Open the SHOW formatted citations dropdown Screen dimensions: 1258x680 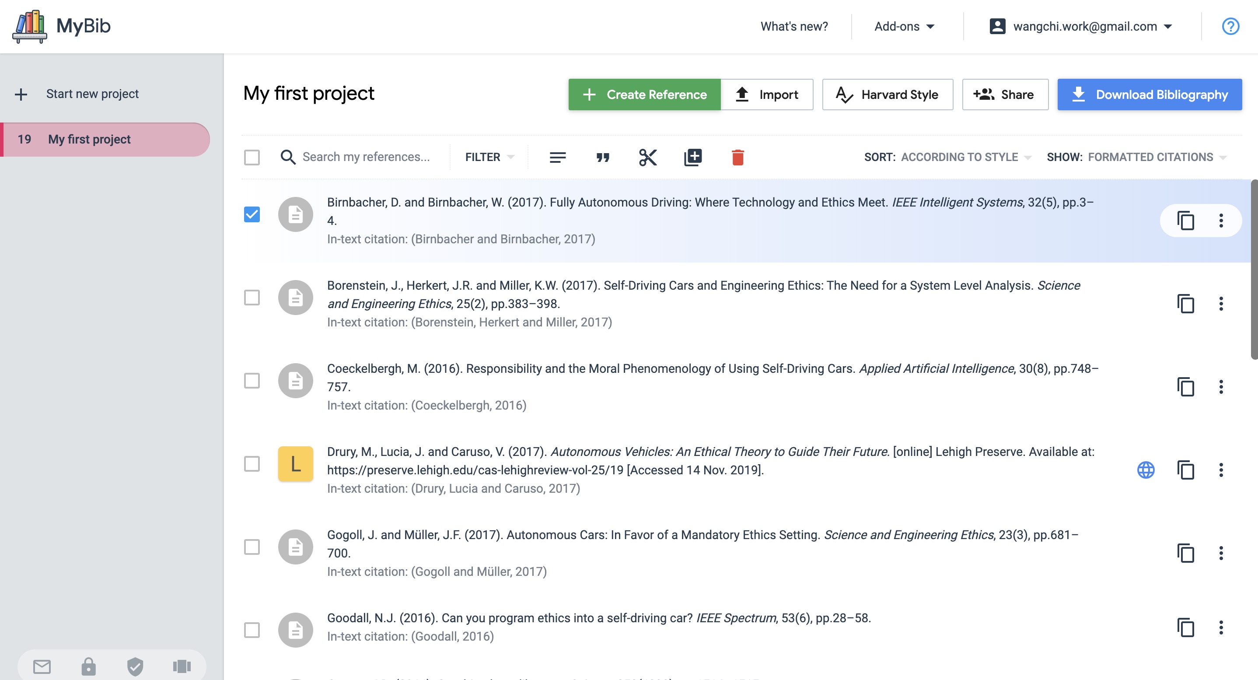(1136, 157)
